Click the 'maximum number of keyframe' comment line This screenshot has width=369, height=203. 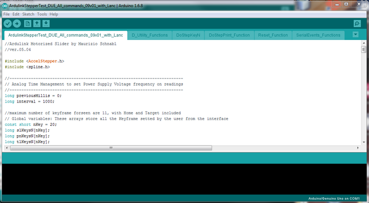(93, 113)
